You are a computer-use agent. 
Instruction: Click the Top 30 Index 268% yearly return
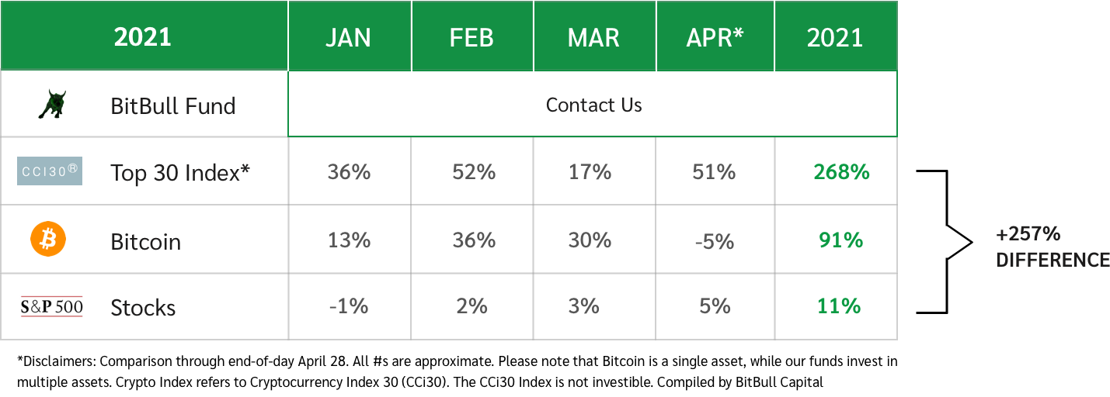tap(841, 171)
